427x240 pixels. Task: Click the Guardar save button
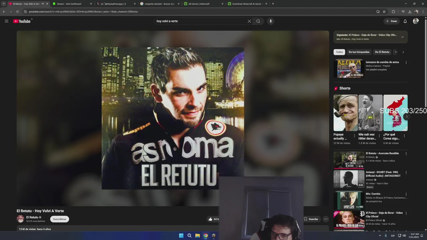311,219
